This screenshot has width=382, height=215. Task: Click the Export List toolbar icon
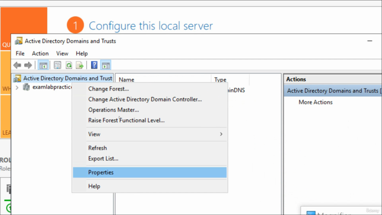[x=80, y=66]
